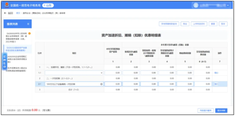The width and height of the screenshot is (235, 116).
Task: Click the 导出 export button
Action: 184,24
